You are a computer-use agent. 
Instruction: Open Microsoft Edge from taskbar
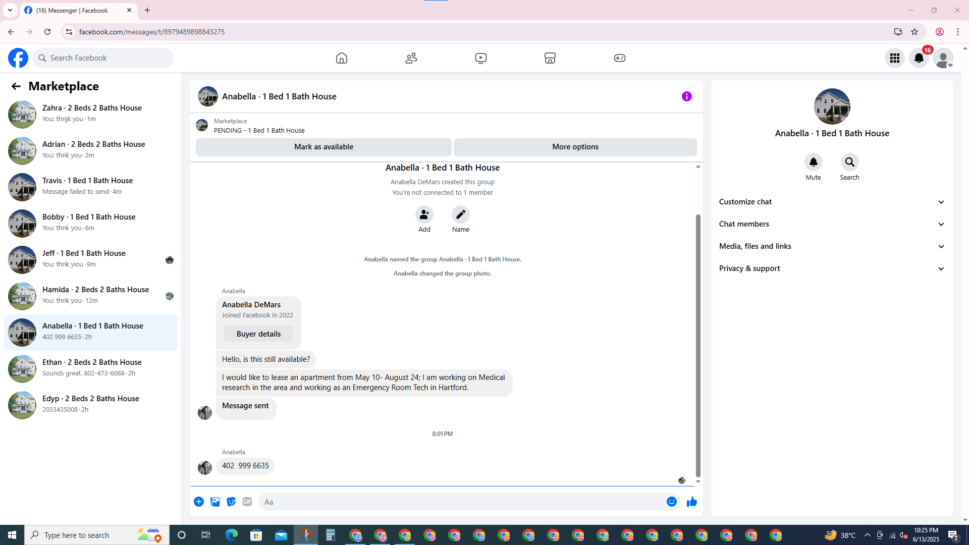(232, 535)
